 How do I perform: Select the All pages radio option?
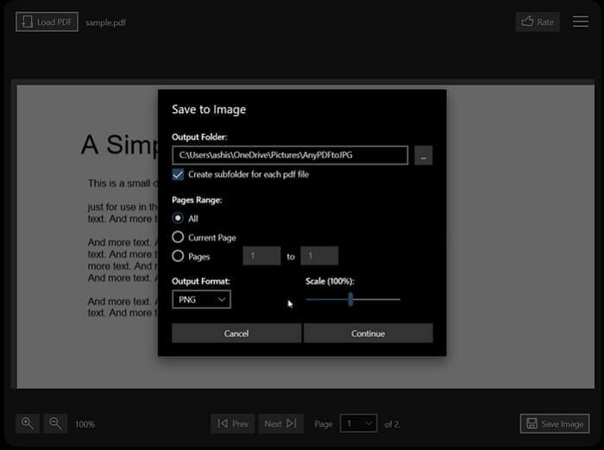pyautogui.click(x=178, y=218)
